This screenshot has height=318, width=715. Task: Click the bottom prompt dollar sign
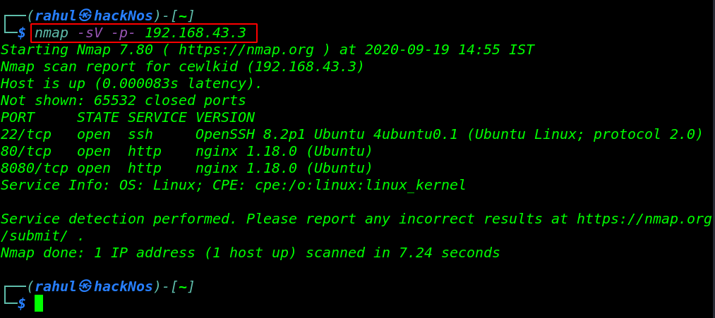point(21,303)
